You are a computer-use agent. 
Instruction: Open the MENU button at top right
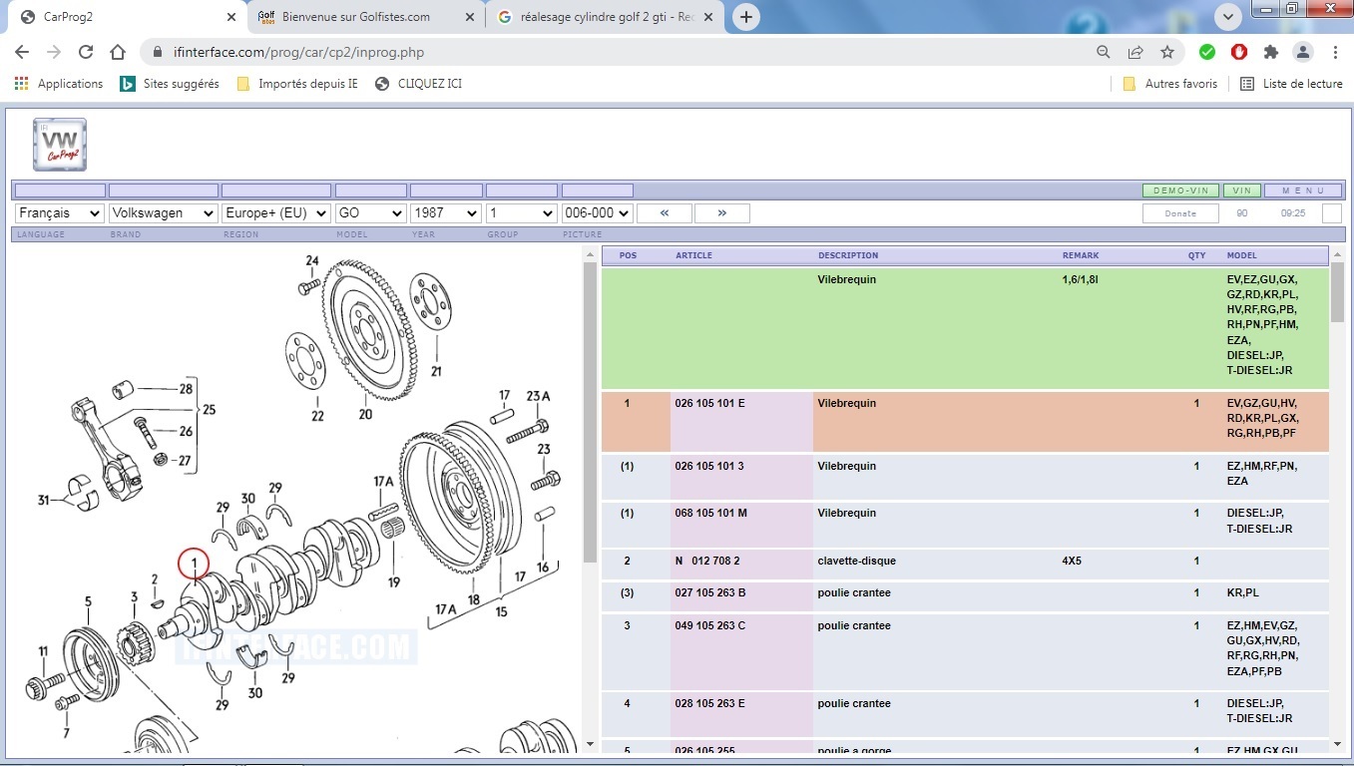coord(1303,191)
